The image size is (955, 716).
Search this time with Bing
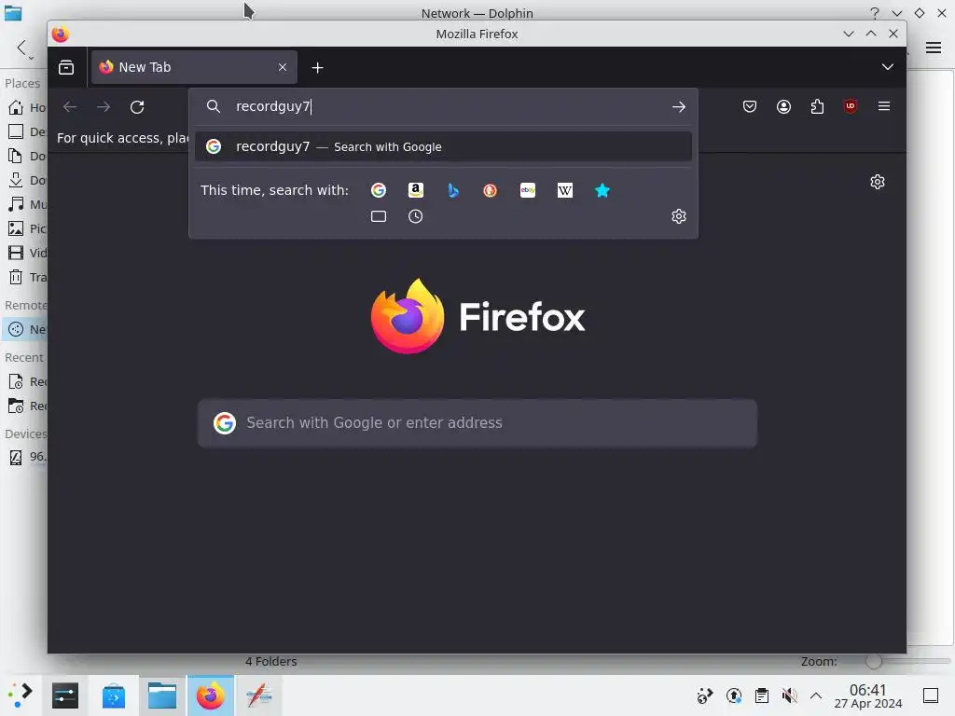(452, 190)
